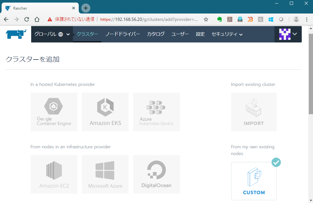Click the 'From my own existing nodes' label

tap(253, 150)
